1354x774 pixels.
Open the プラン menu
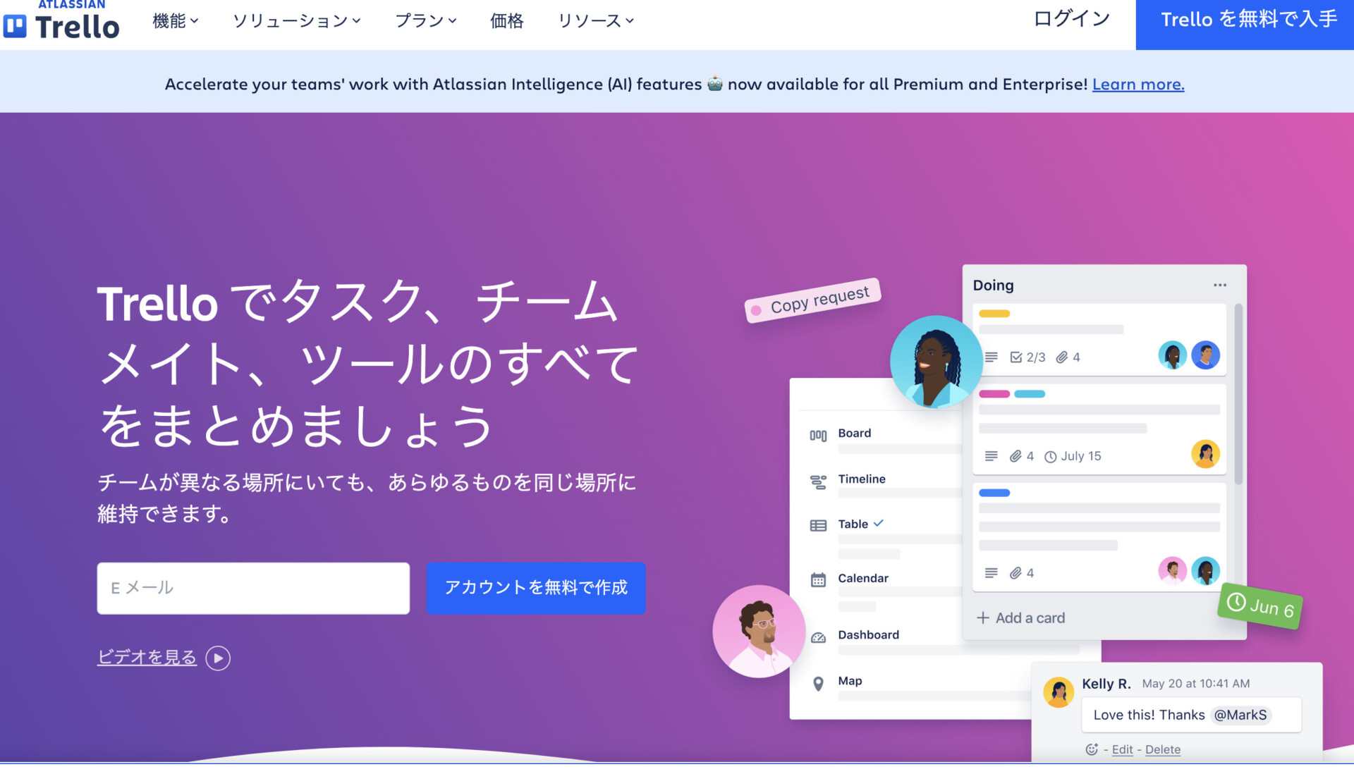tap(426, 21)
